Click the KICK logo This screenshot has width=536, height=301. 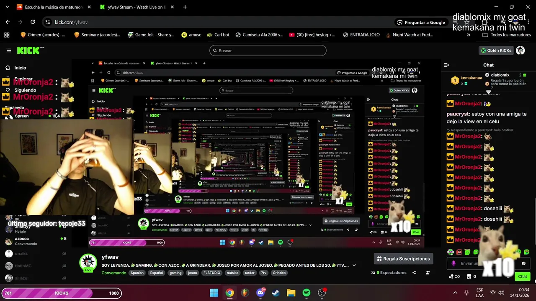coord(30,51)
